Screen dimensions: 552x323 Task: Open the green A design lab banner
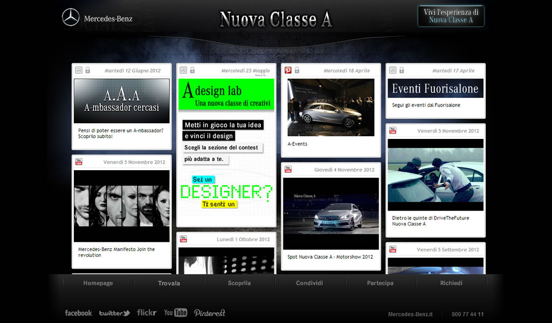coord(226,94)
